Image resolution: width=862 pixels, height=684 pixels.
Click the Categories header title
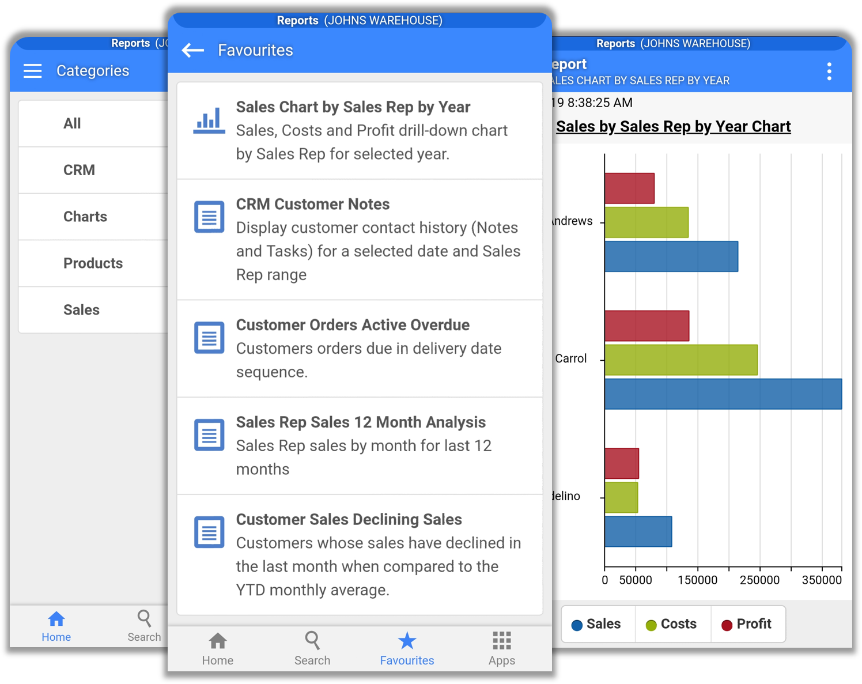point(93,71)
